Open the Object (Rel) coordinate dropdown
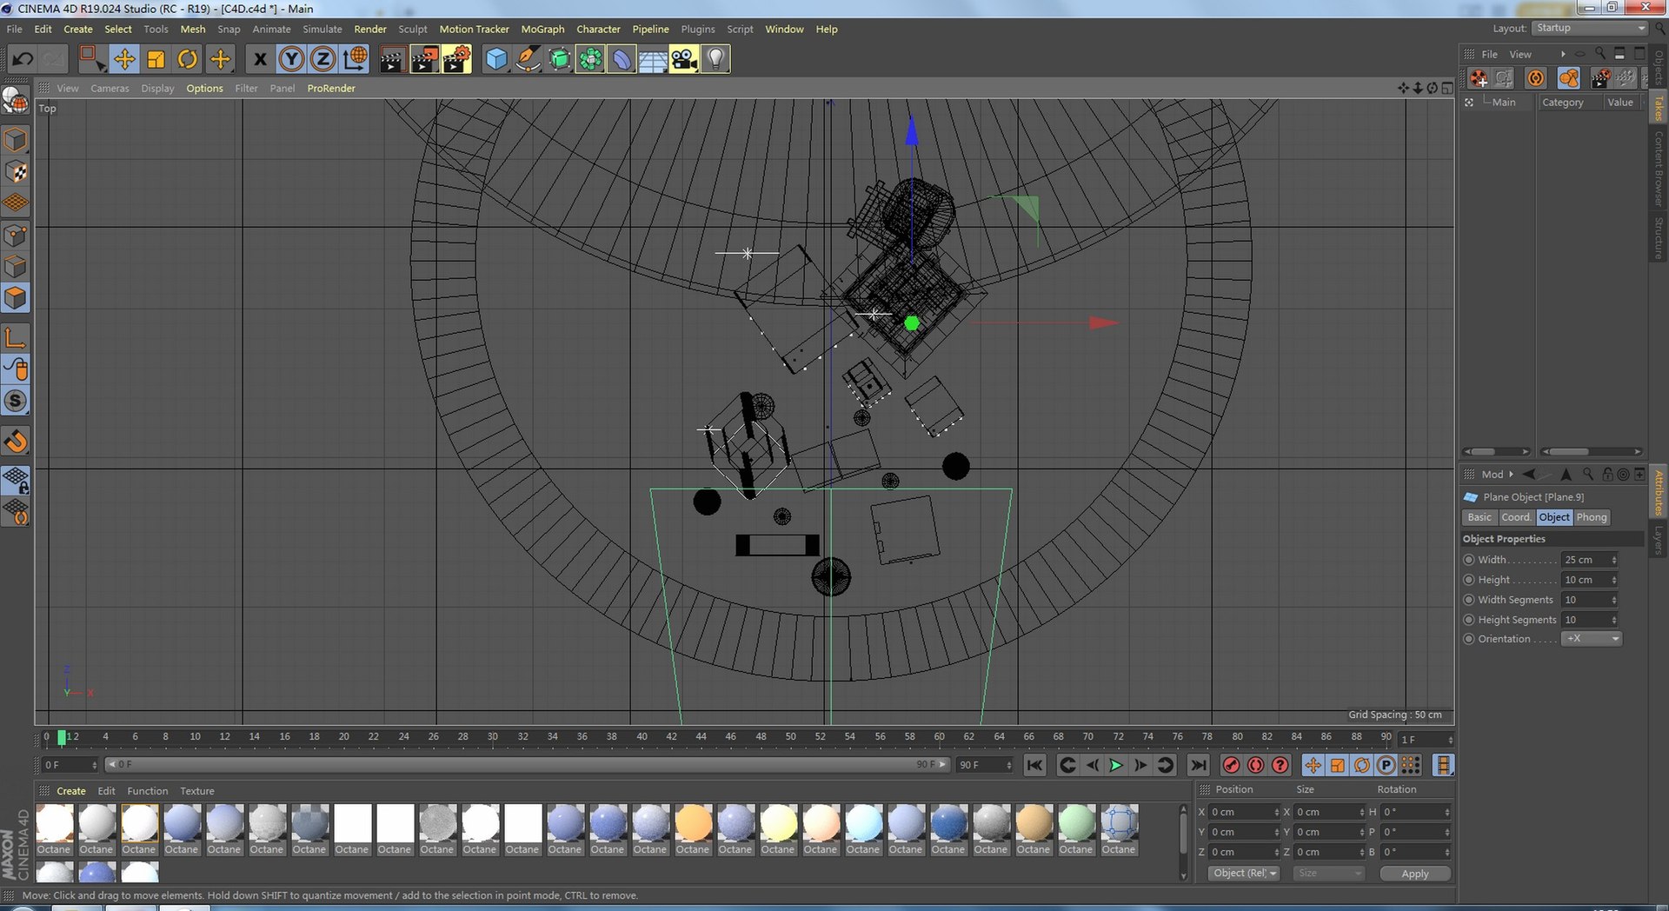 click(x=1244, y=874)
